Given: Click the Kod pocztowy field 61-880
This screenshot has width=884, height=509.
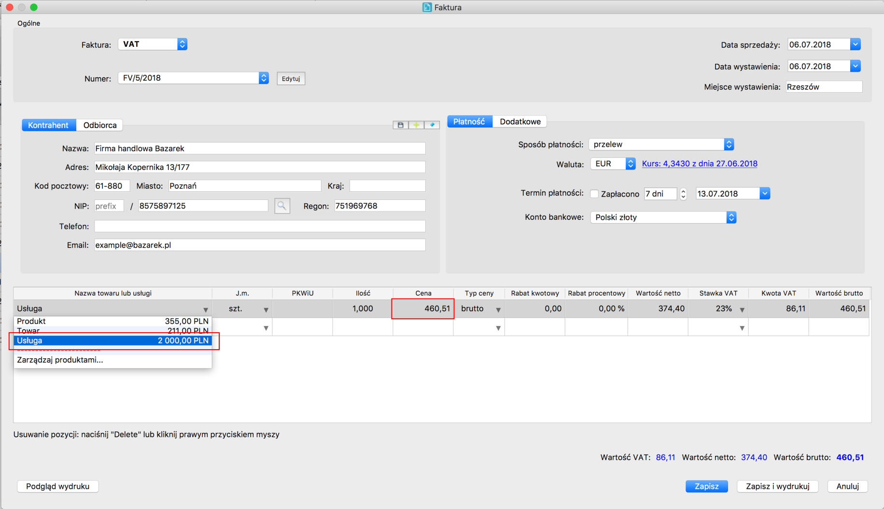Looking at the screenshot, I should [112, 186].
